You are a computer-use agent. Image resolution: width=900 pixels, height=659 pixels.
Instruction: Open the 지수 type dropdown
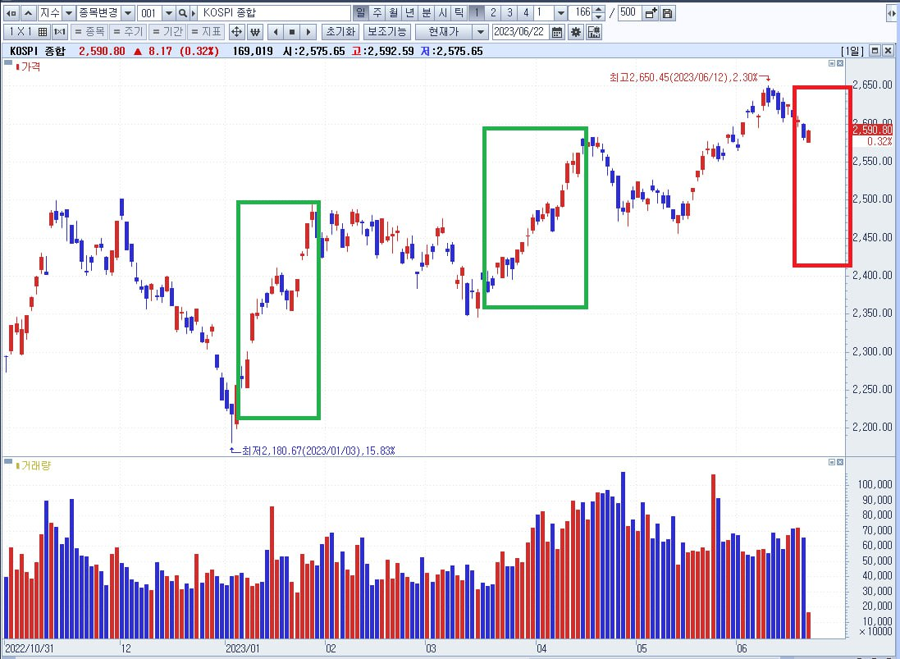tap(68, 12)
